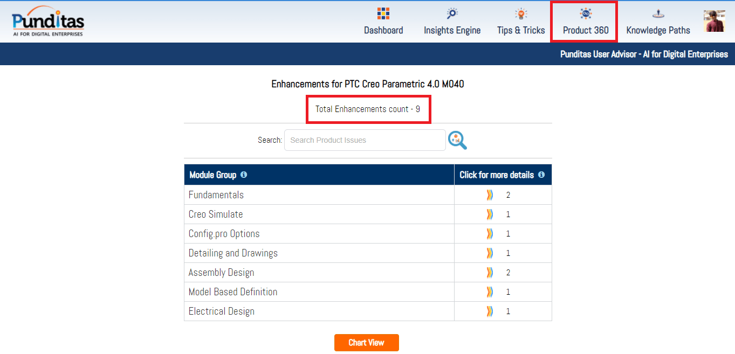This screenshot has height=354, width=735.
Task: Click the Module Group info icon
Action: [x=244, y=175]
